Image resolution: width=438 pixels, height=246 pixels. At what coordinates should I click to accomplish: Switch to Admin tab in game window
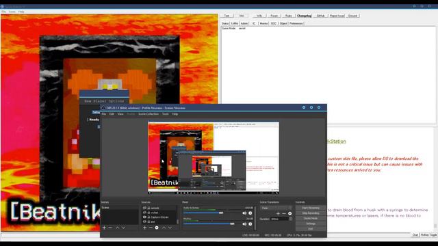(244, 23)
